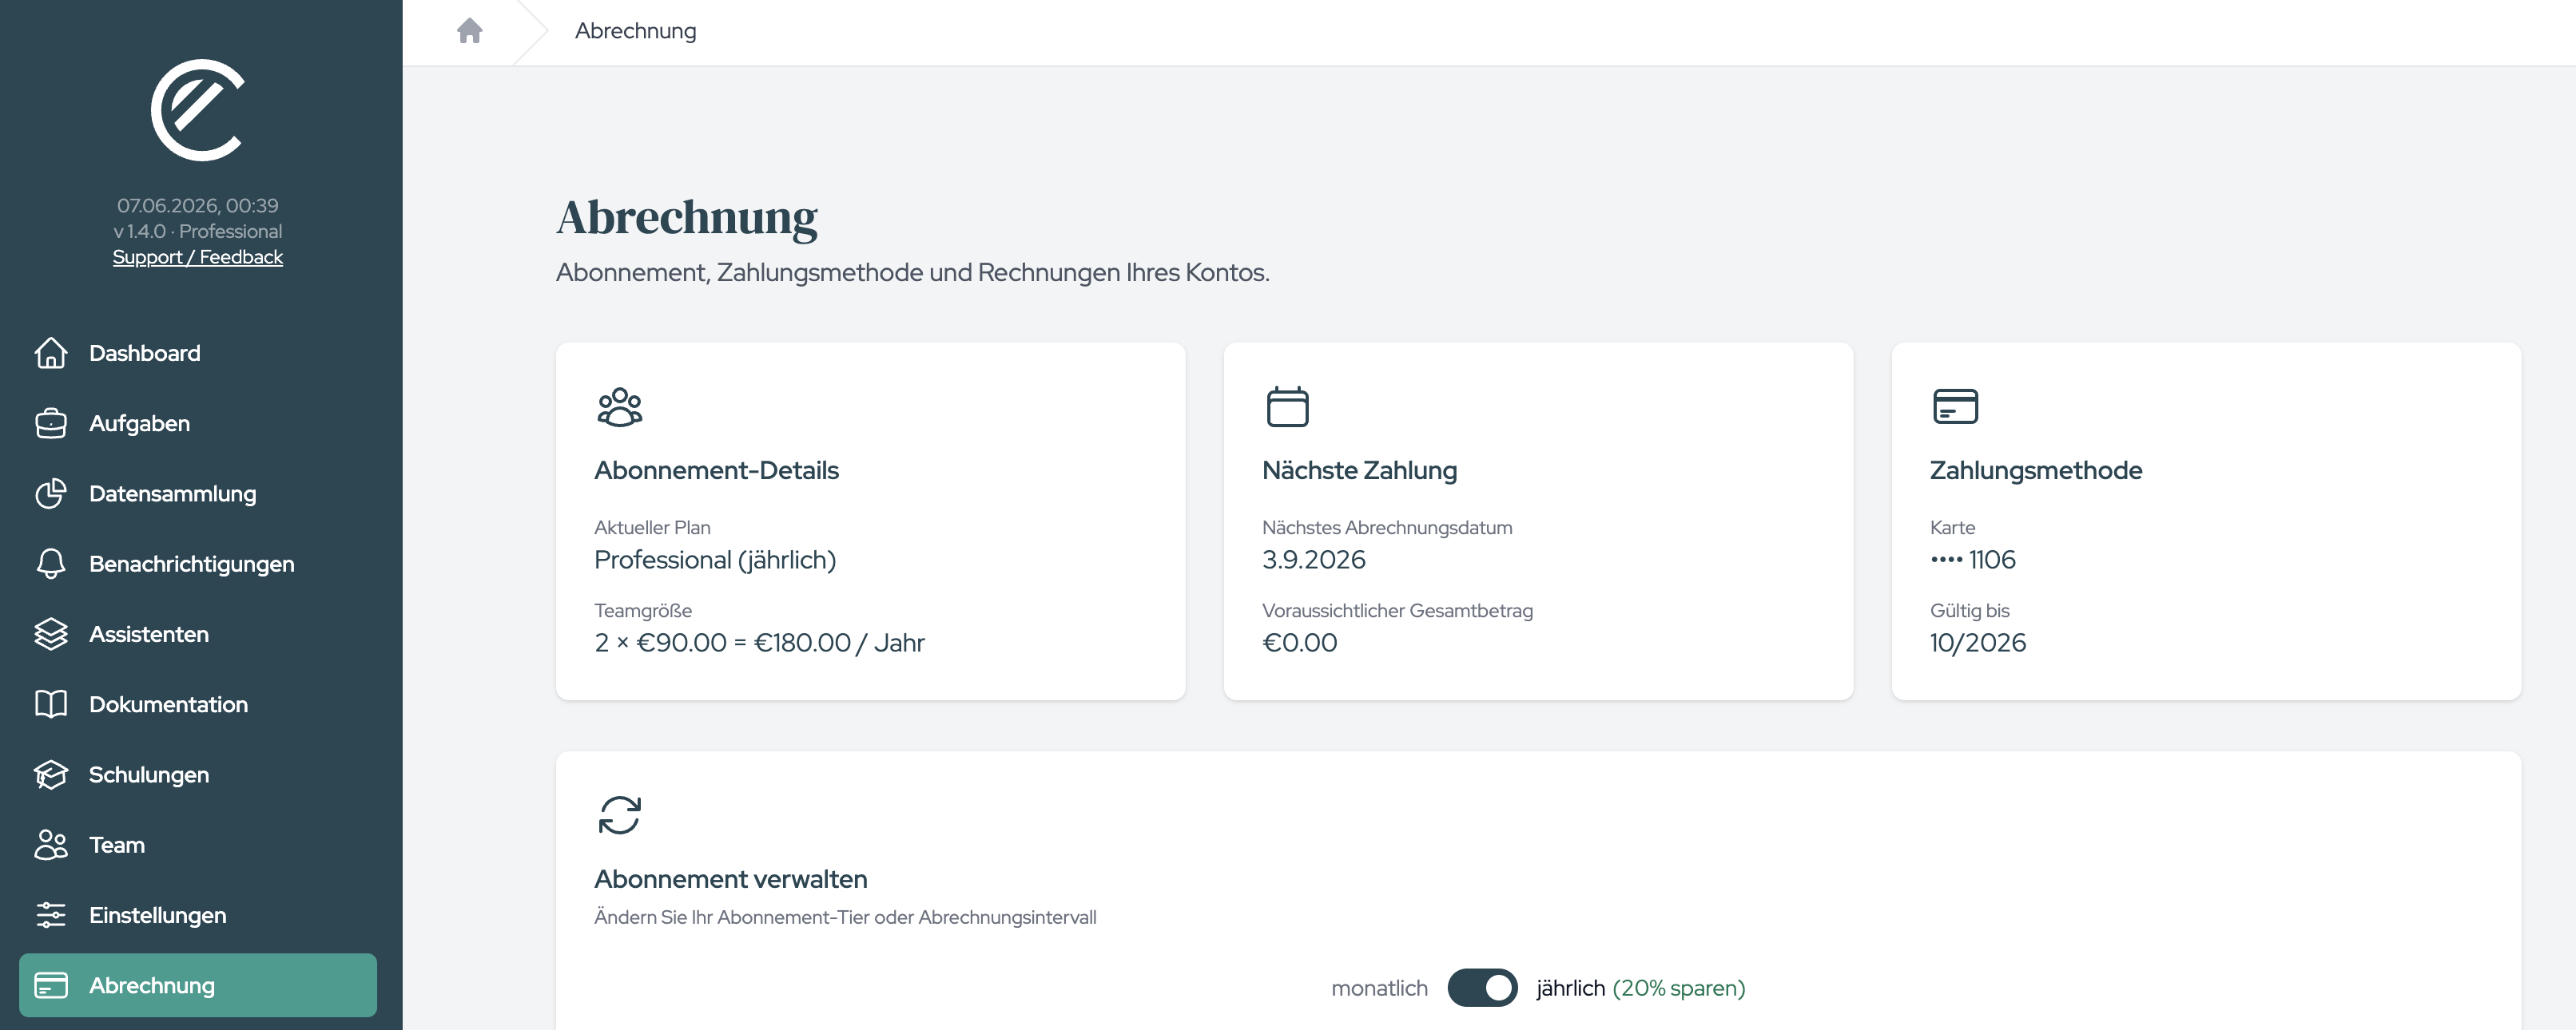The image size is (2576, 1030).
Task: Click the Assistenten layers icon
Action: coord(51,635)
